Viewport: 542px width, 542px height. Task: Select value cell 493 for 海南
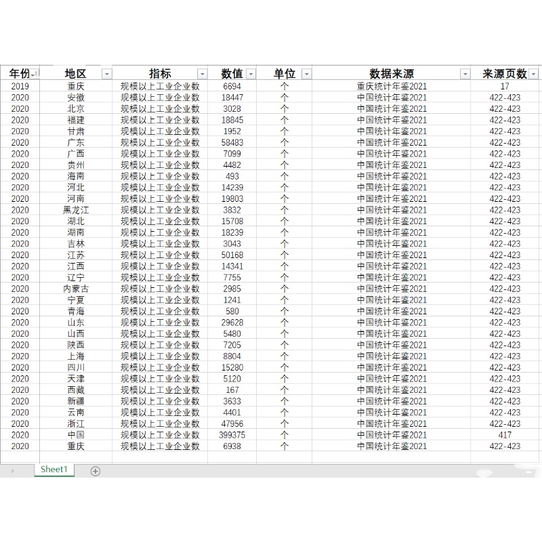(x=232, y=176)
